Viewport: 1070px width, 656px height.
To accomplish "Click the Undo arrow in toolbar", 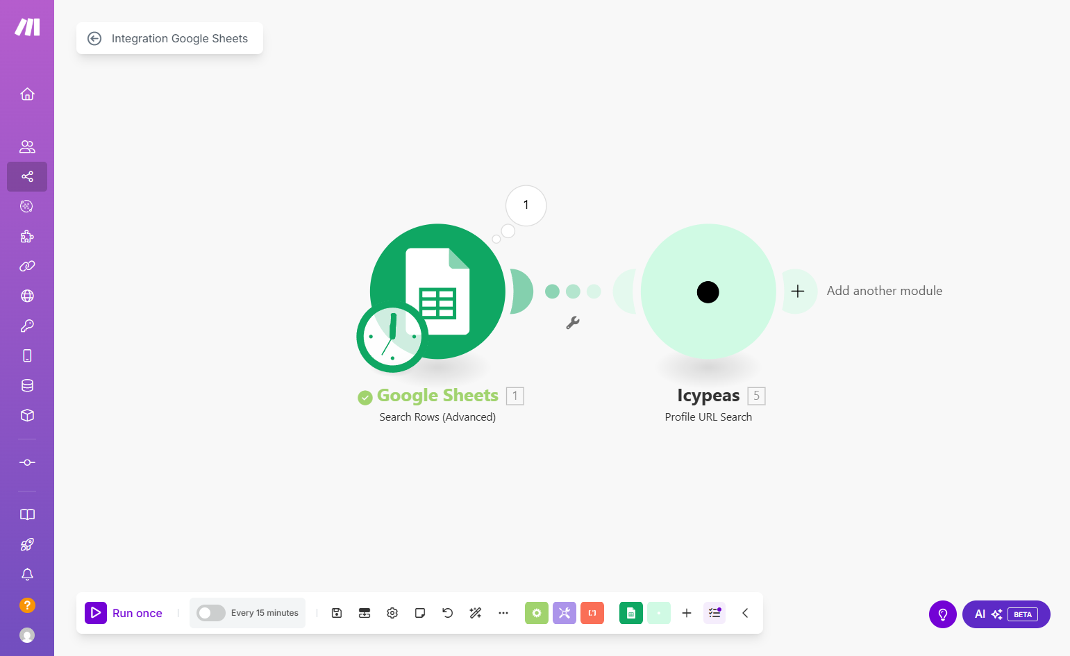I will 448,613.
